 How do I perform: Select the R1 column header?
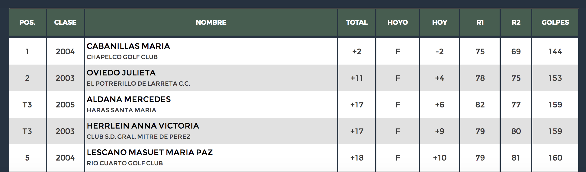tap(480, 22)
